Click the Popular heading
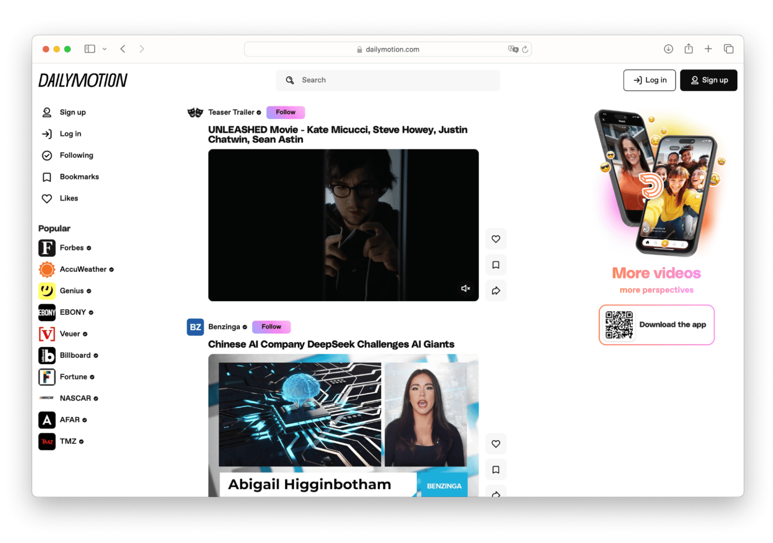 click(x=55, y=228)
